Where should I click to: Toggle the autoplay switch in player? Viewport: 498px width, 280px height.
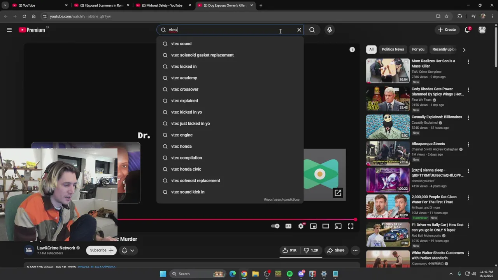coord(275,226)
